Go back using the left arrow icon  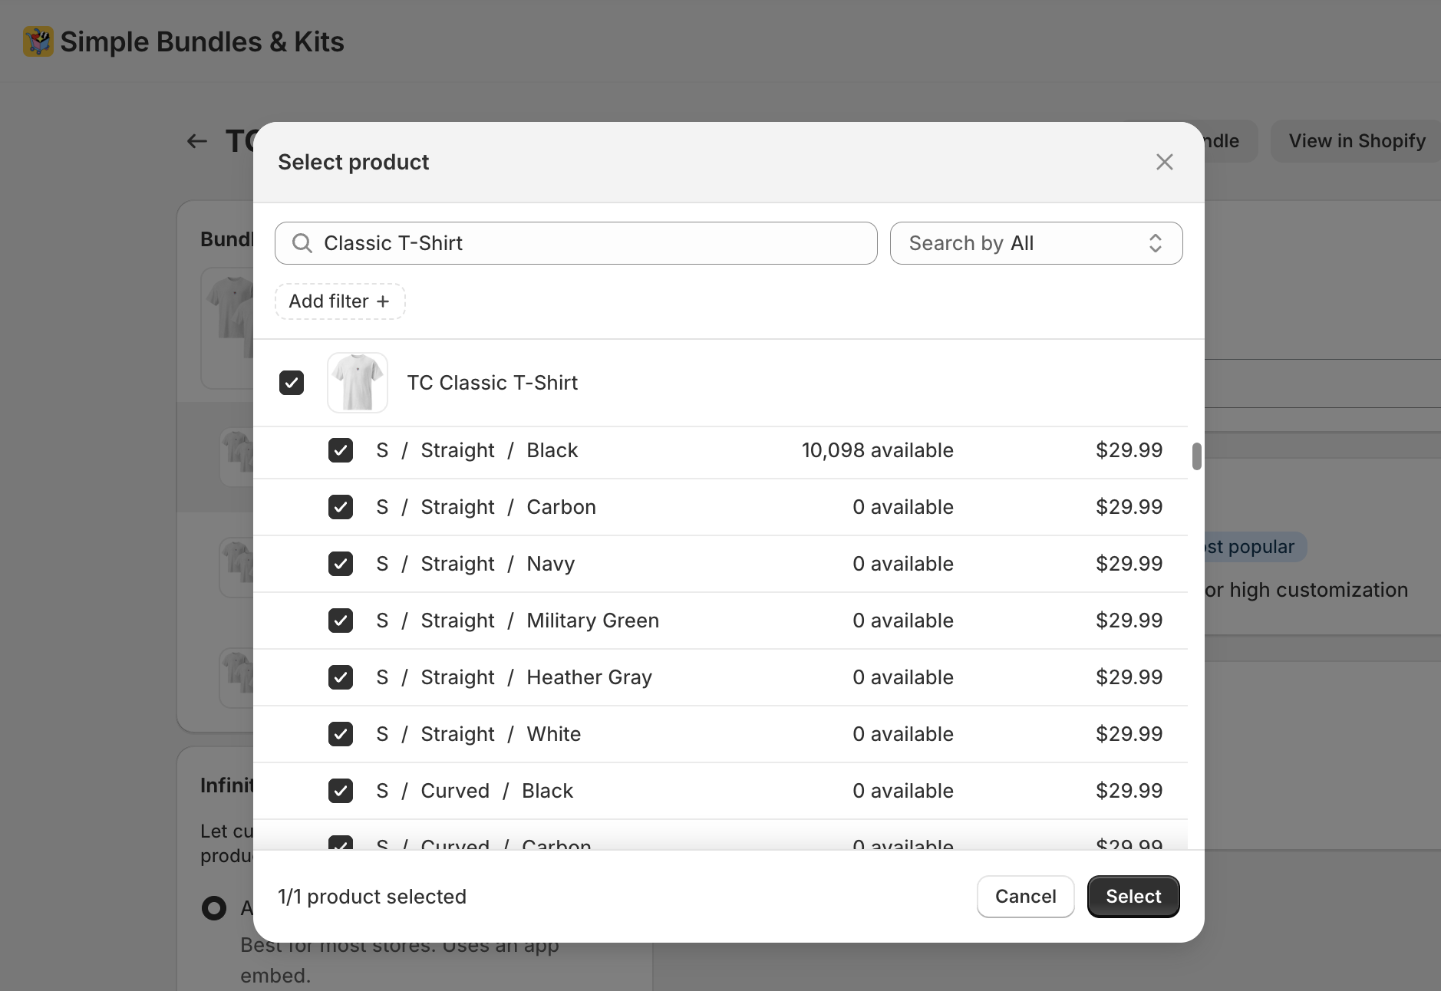point(197,141)
